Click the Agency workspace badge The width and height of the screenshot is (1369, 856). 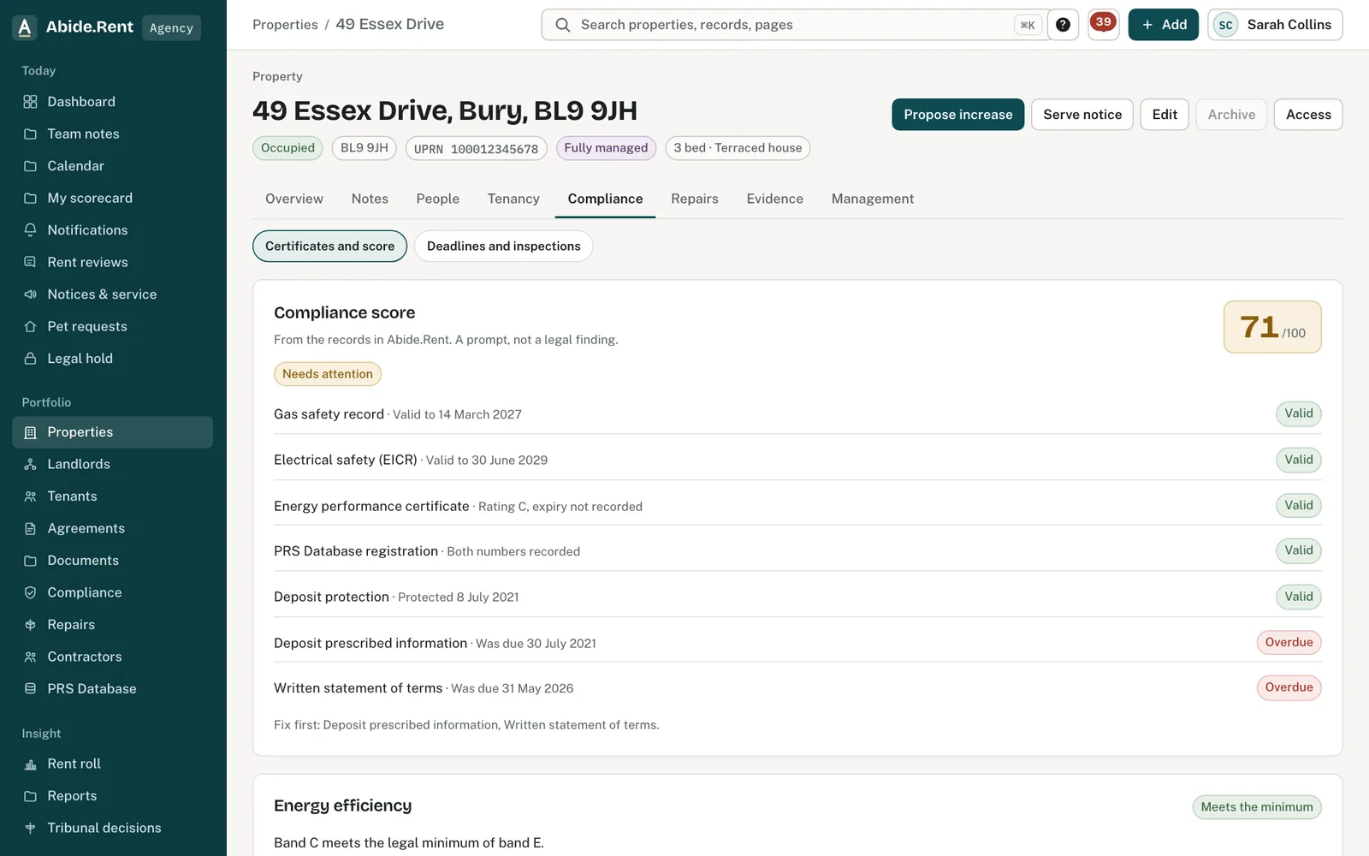[x=171, y=27]
